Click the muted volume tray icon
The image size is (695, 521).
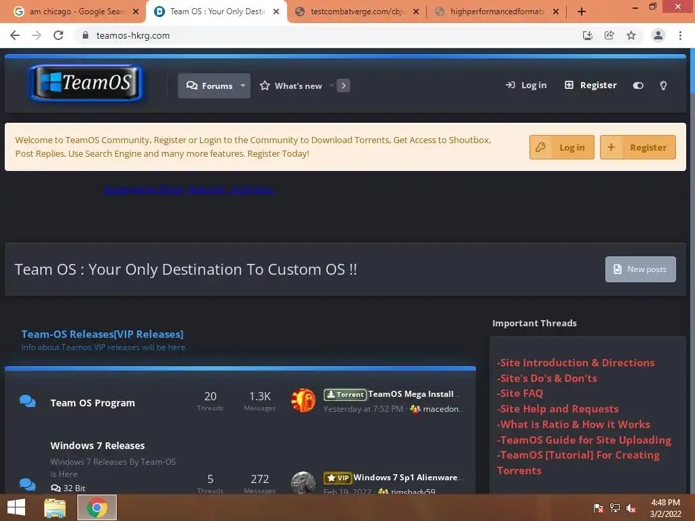coord(631,508)
